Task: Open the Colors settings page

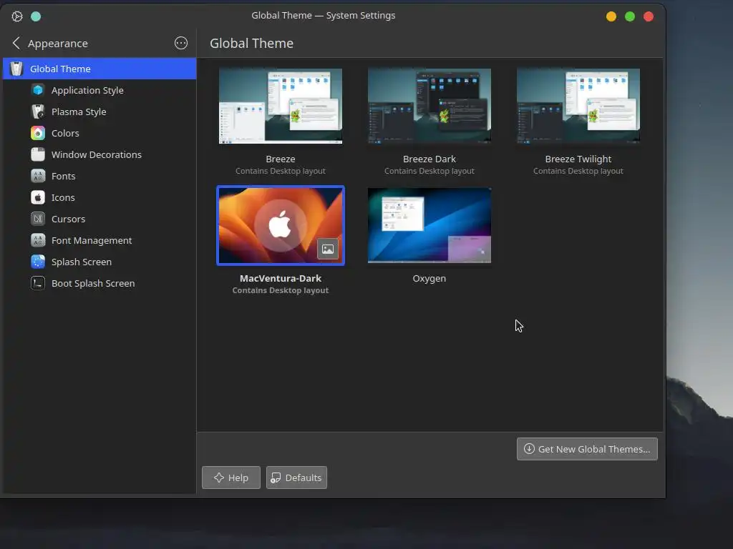Action: click(x=99, y=133)
